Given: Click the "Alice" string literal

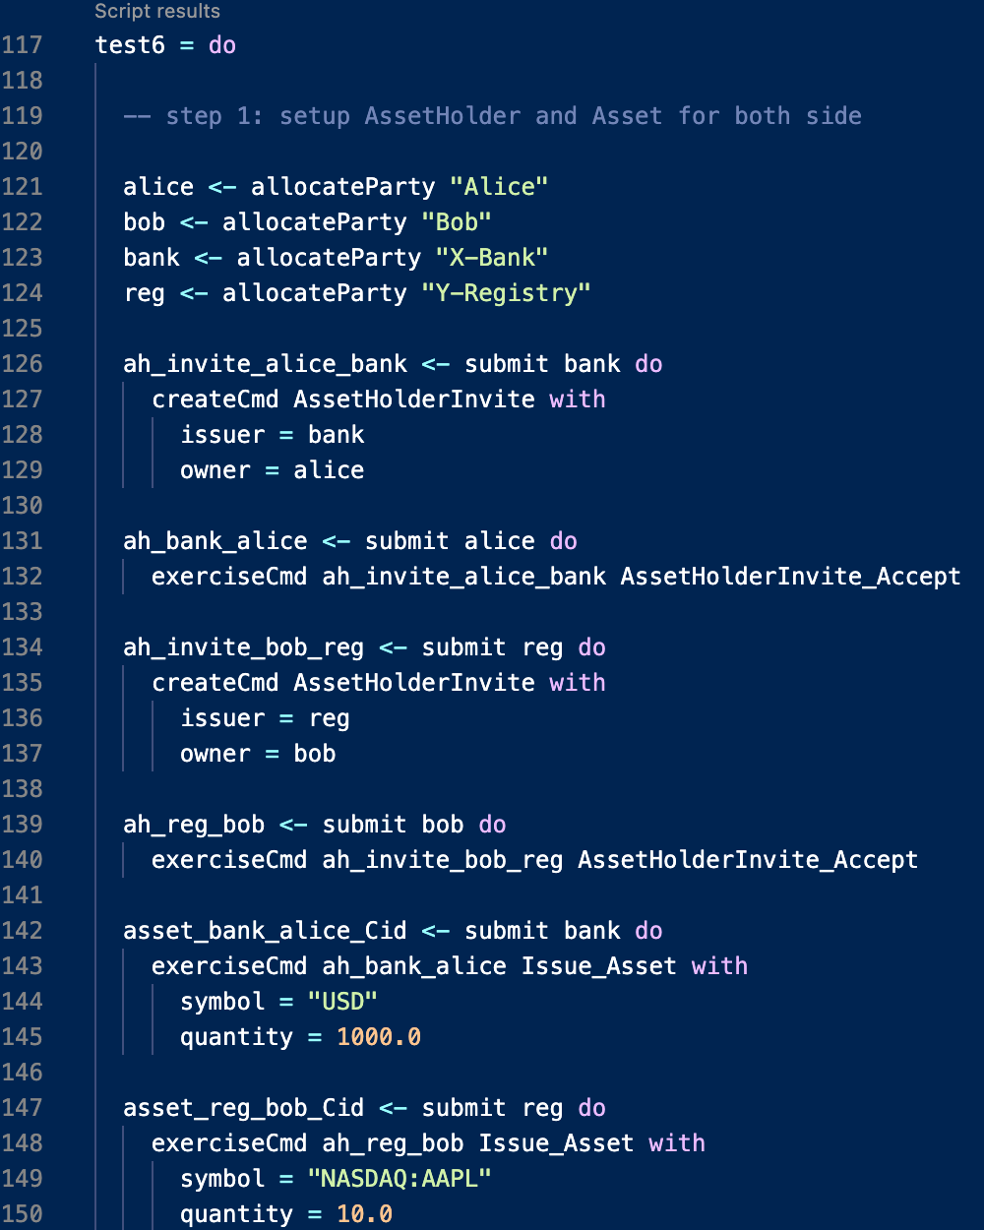Looking at the screenshot, I should pyautogui.click(x=499, y=187).
